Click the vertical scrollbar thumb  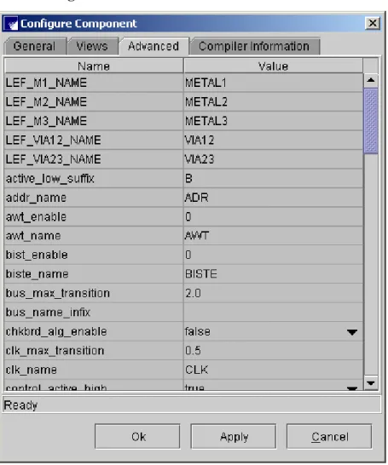tap(371, 121)
